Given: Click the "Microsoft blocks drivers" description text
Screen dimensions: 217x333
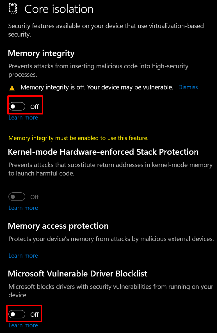Looking at the screenshot, I should click(x=111, y=291).
